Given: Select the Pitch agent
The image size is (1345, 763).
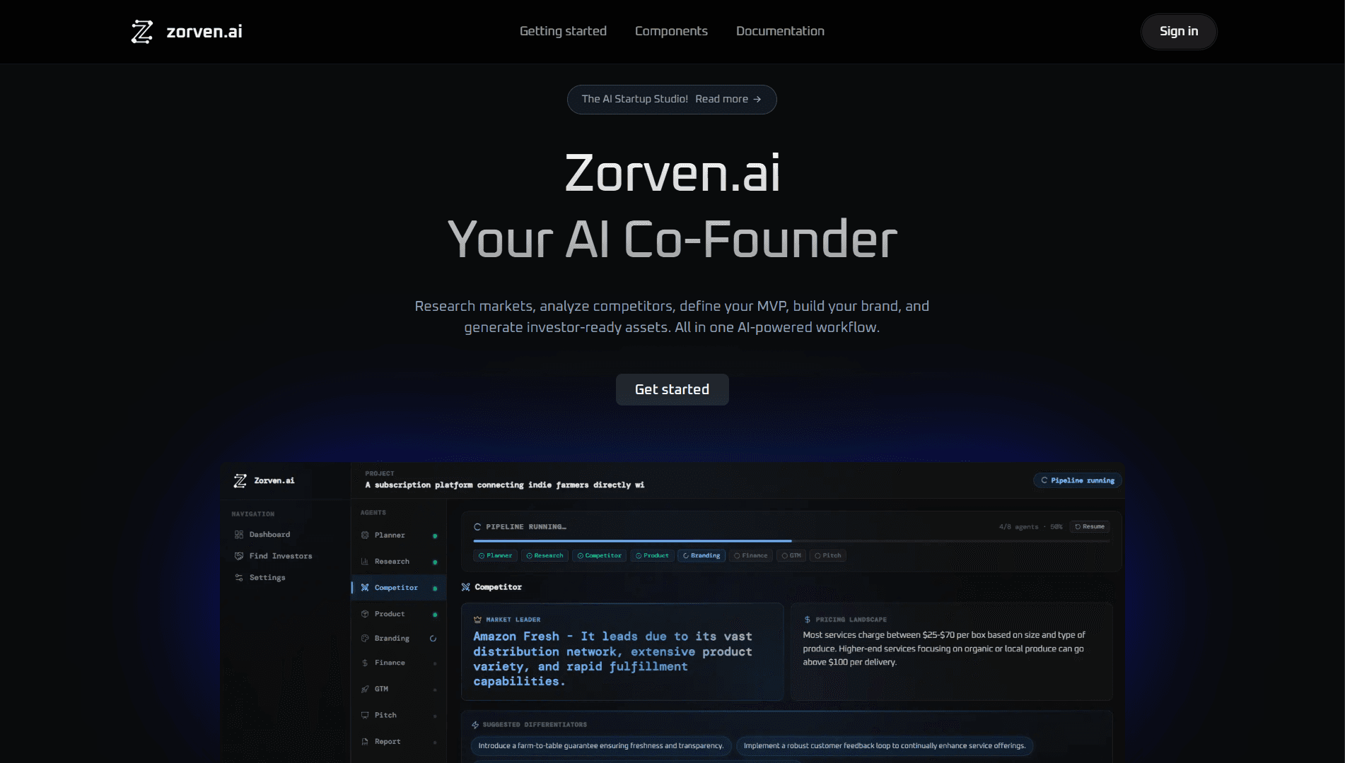Looking at the screenshot, I should 399,715.
